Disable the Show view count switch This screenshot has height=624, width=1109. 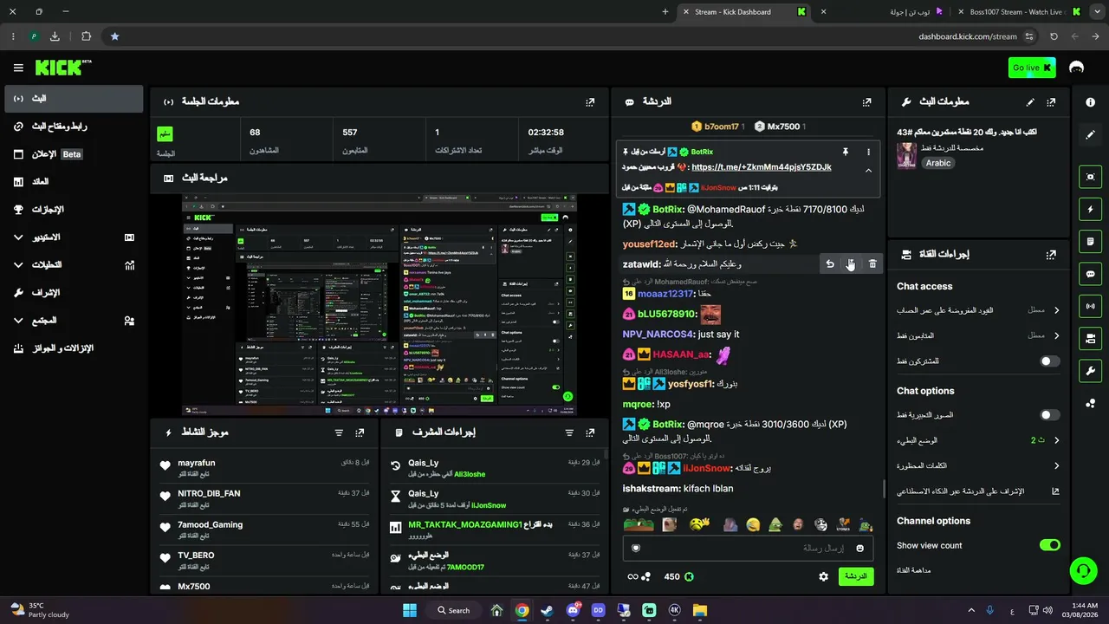click(1050, 545)
